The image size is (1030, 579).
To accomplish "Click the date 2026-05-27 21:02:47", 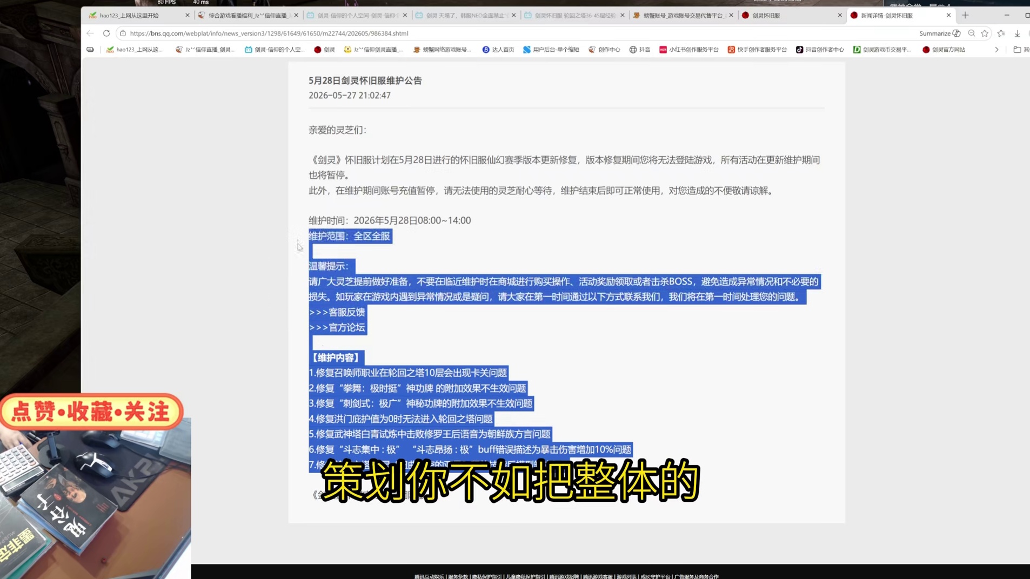I will pos(350,96).
